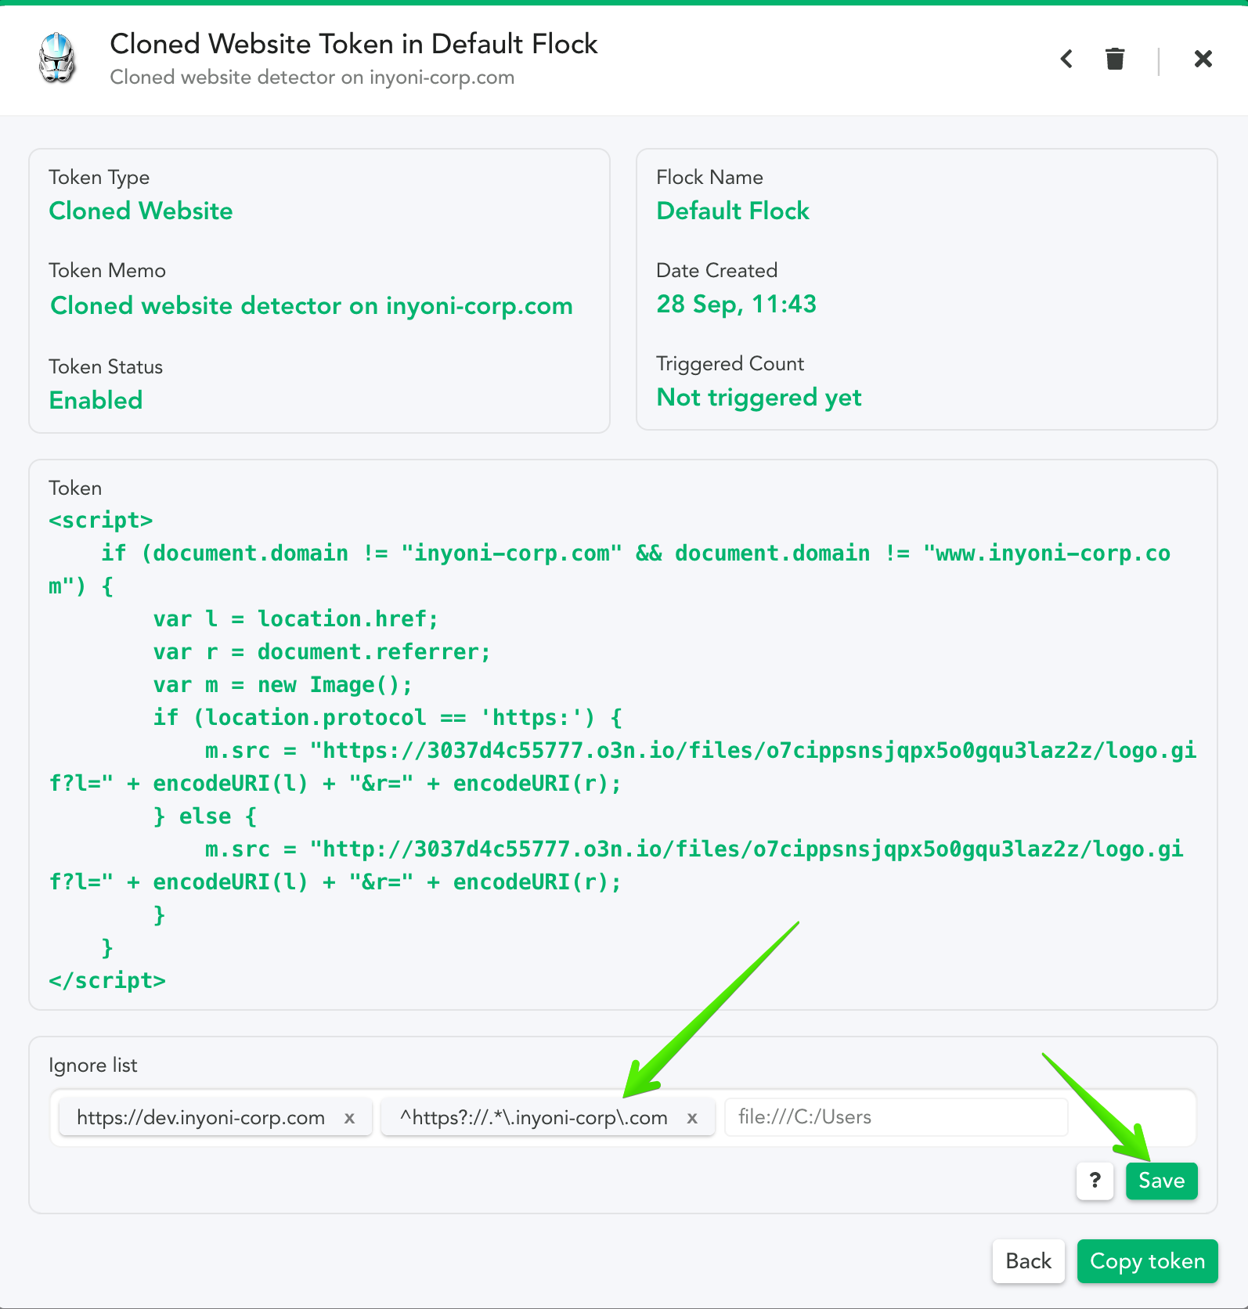Image resolution: width=1248 pixels, height=1309 pixels.
Task: Click 'Not triggered yet' triggered count
Action: click(759, 398)
